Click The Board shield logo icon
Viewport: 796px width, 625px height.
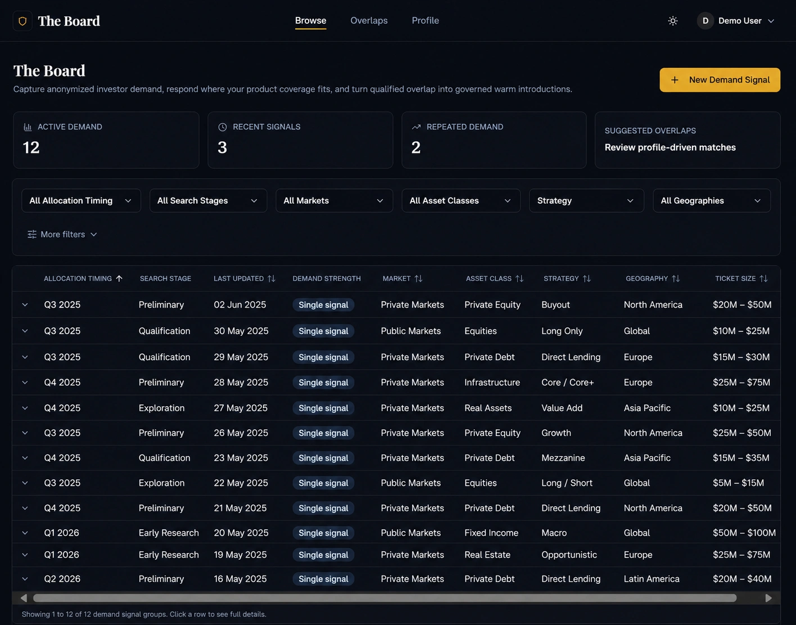[x=22, y=21]
